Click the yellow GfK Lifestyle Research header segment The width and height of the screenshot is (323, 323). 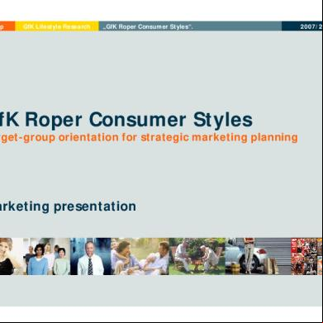point(57,26)
